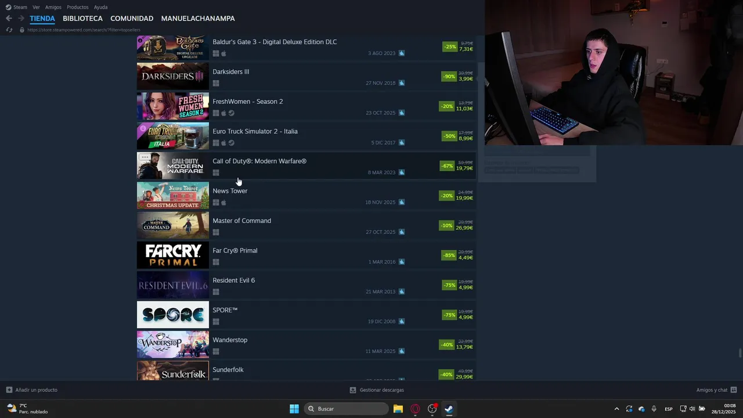Switch the ESP keyboard language indicator
This screenshot has height=418, width=743.
tap(669, 409)
